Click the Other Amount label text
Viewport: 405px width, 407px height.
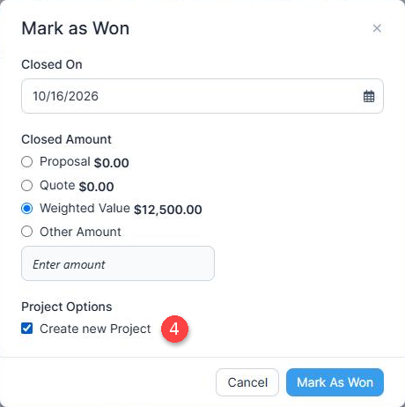(x=80, y=232)
